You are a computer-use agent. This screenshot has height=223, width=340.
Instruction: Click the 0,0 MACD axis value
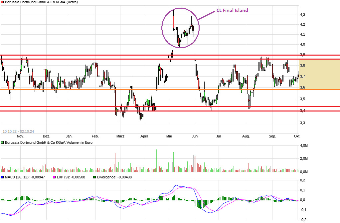(302, 200)
